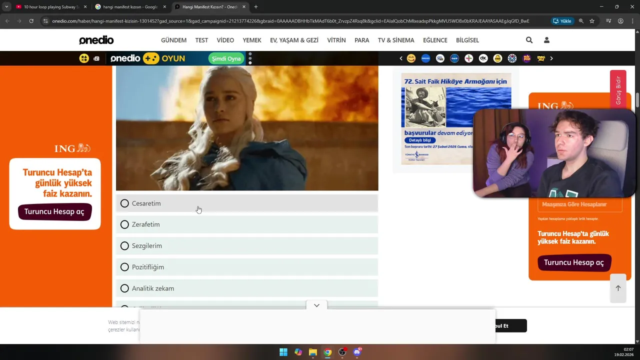The width and height of the screenshot is (640, 360).
Task: Go to the Onedio logo homepage
Action: [x=96, y=40]
